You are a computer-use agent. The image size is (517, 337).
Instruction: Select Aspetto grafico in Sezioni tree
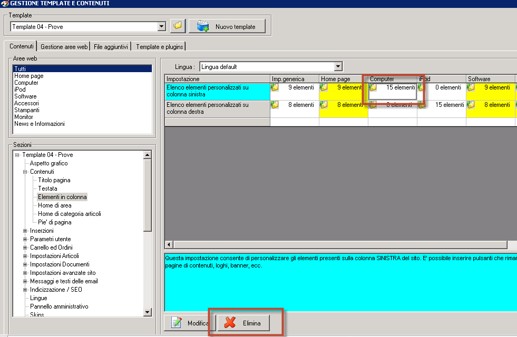[x=49, y=163]
